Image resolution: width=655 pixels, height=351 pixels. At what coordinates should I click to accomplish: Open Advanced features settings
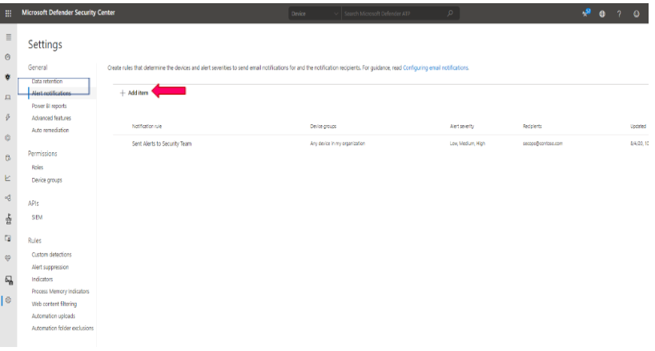coord(51,119)
